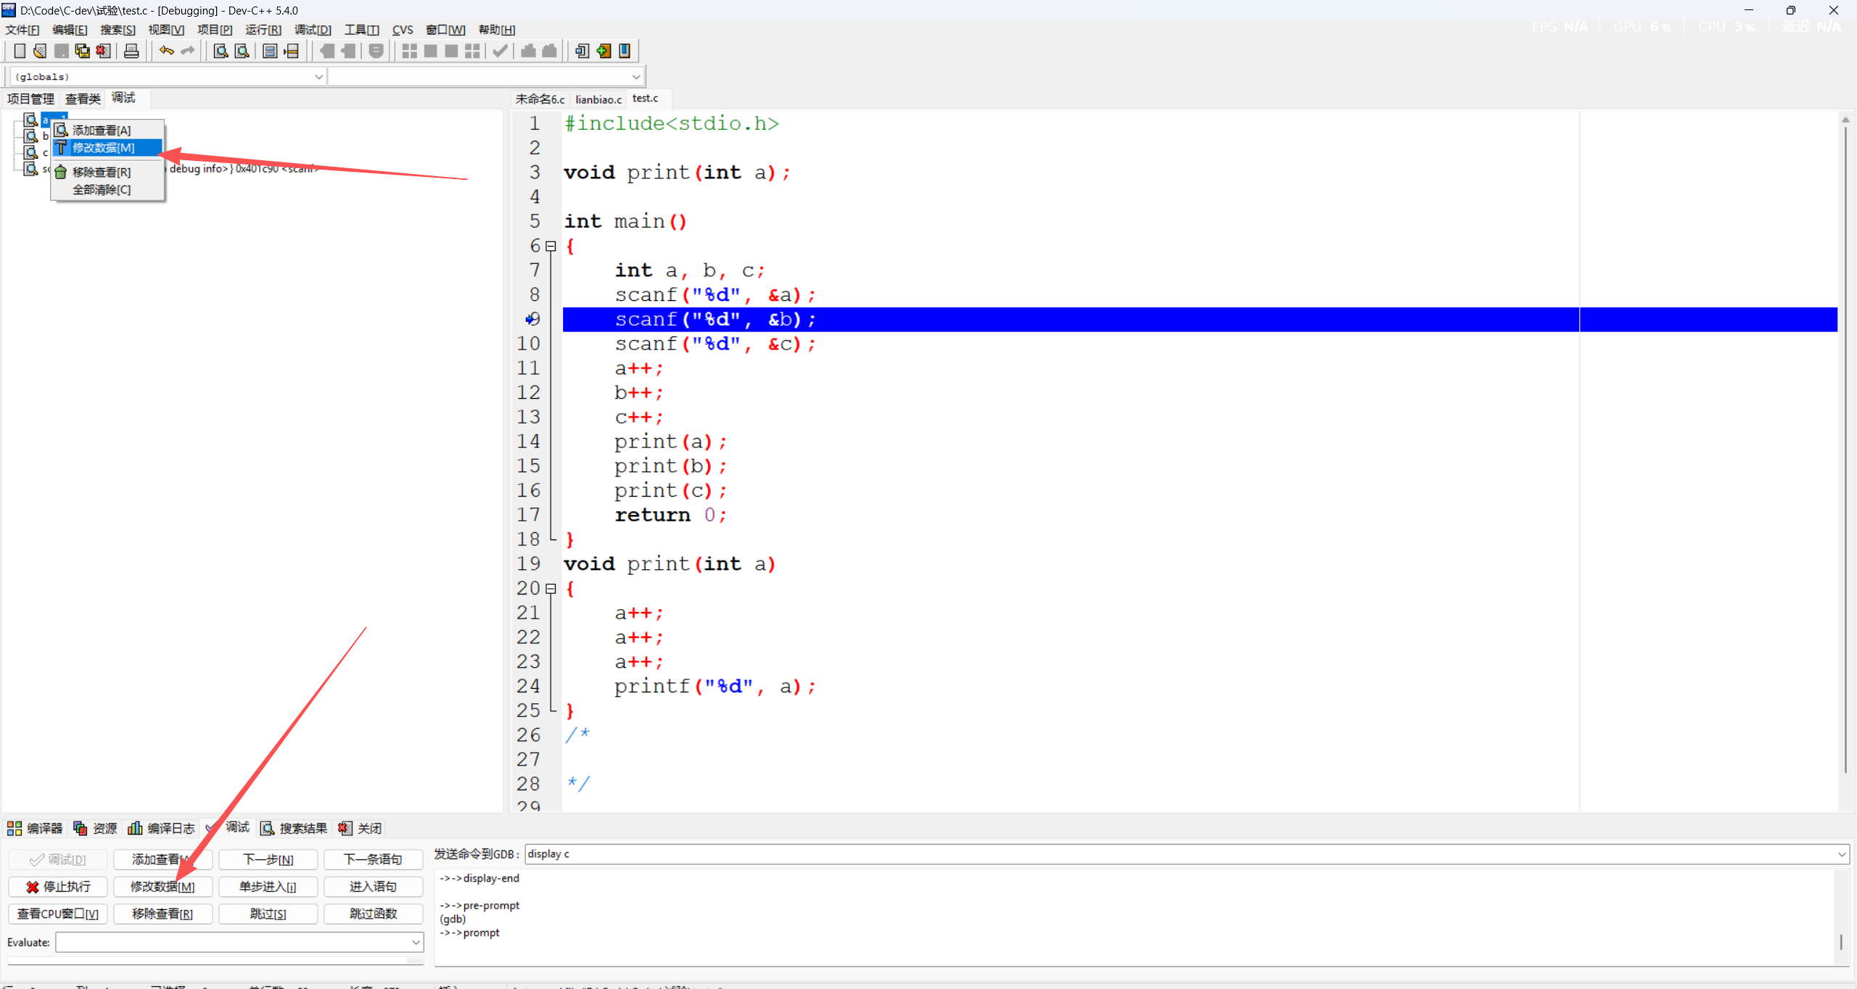Click the Close file icon with red X
This screenshot has width=1857, height=989.
[x=104, y=51]
